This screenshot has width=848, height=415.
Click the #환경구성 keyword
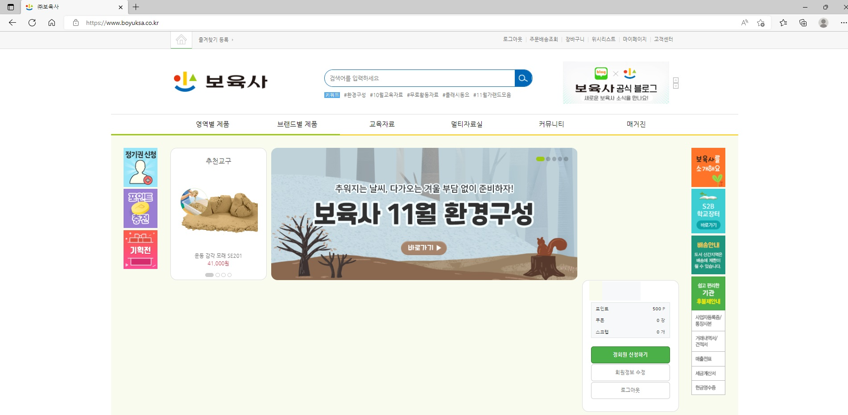355,95
